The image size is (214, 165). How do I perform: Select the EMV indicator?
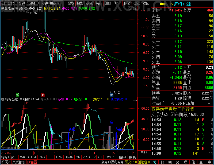tap(108, 157)
